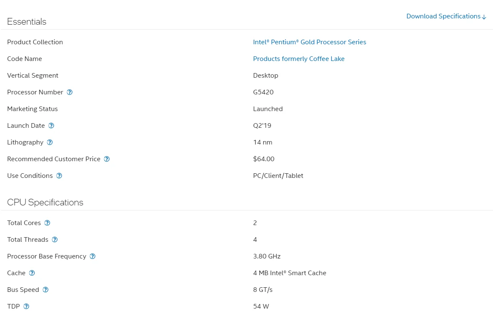Click the download arrow beside Download Specifications
This screenshot has height=314, width=493.
484,17
